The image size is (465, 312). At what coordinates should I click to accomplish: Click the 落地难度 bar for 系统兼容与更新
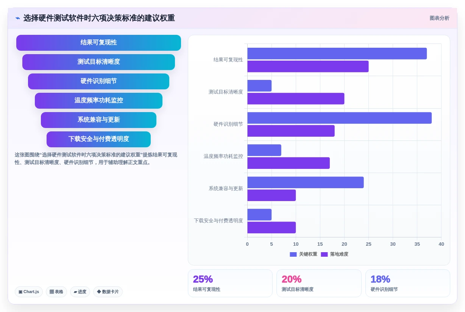pos(272,195)
